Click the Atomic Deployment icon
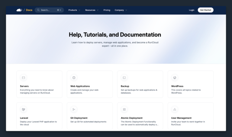 (x=124, y=109)
